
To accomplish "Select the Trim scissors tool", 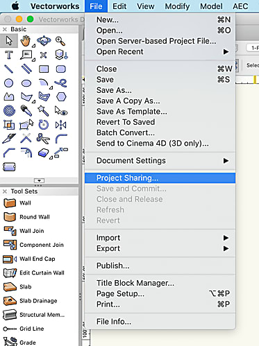I will tap(43, 139).
